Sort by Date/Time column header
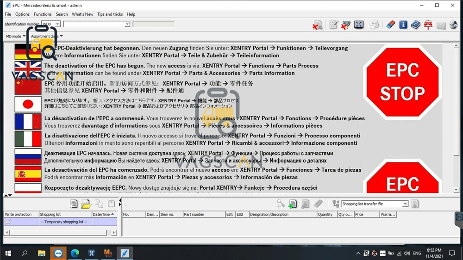The width and height of the screenshot is (463, 260). point(105,214)
